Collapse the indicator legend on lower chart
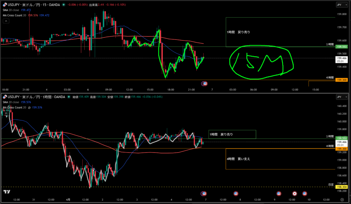The height and width of the screenshot is (204, 351). click(x=6, y=114)
